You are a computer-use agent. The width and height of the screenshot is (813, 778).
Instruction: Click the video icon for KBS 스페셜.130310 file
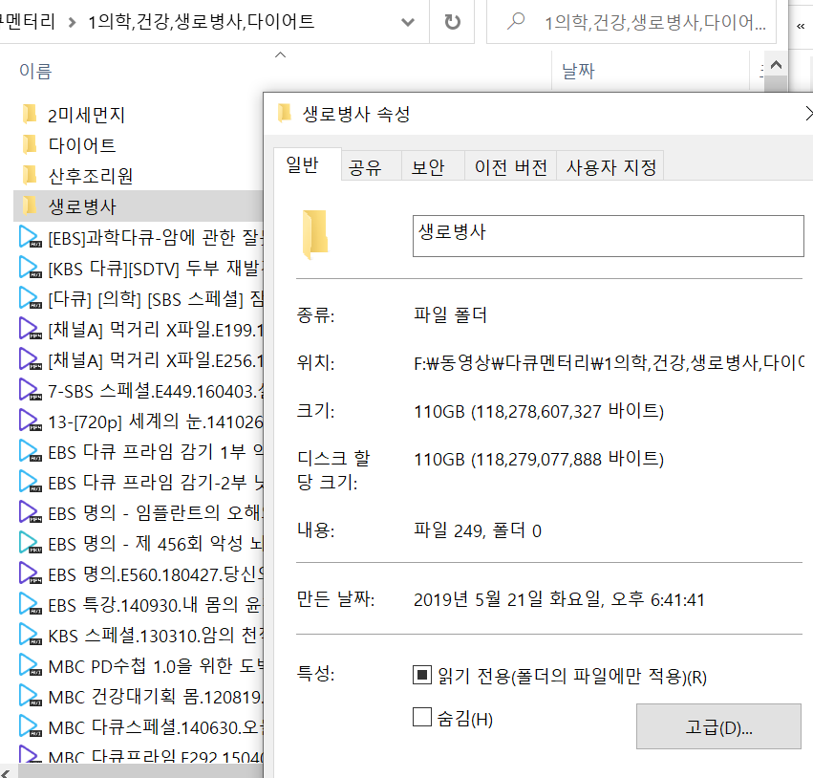pyautogui.click(x=30, y=635)
